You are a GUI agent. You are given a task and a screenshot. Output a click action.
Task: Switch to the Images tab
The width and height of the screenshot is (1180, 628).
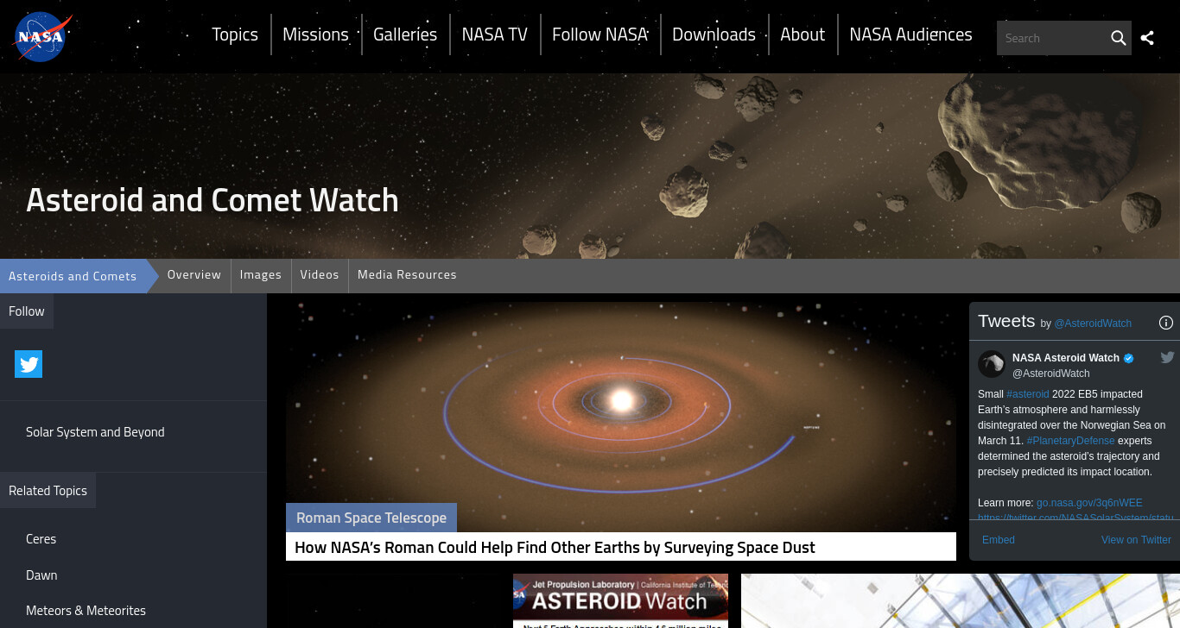261,274
